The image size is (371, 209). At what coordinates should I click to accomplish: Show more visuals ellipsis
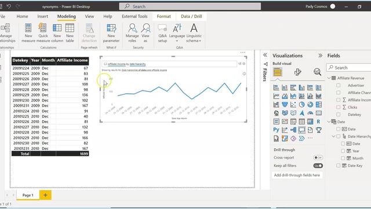(x=310, y=138)
